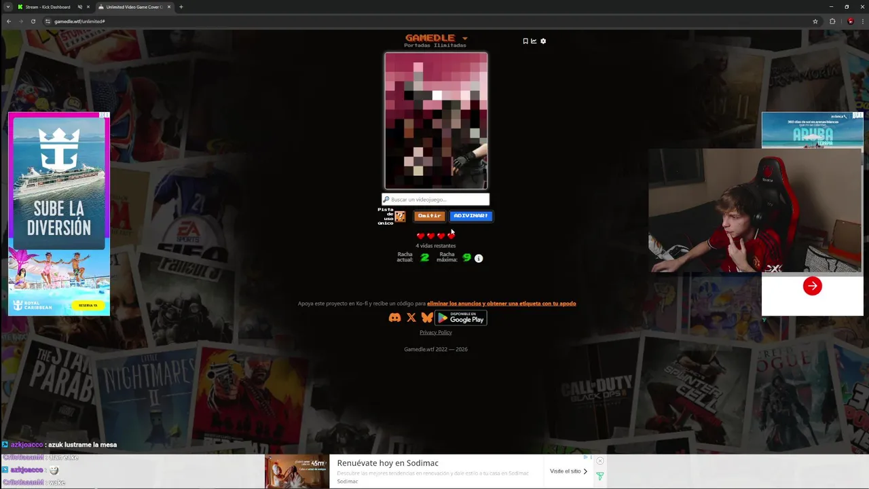Click the pixelated game cover image
This screenshot has width=869, height=489.
tap(436, 121)
